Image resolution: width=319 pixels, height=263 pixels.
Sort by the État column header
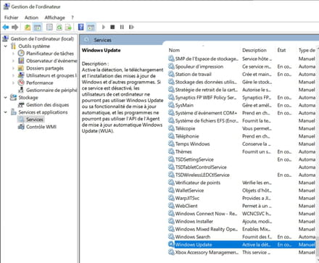pos(281,50)
